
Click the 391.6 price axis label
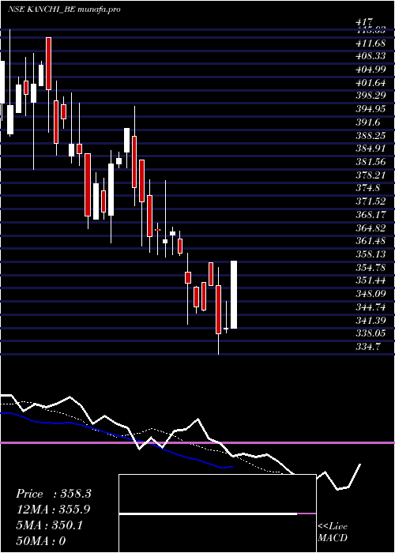click(368, 122)
